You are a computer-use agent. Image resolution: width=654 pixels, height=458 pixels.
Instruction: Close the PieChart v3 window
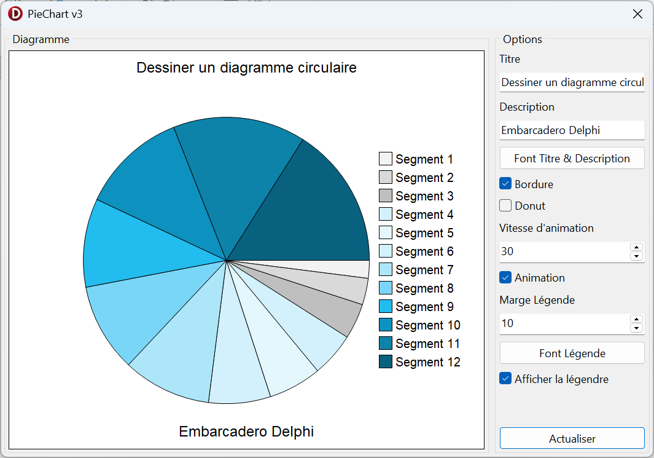click(x=637, y=14)
